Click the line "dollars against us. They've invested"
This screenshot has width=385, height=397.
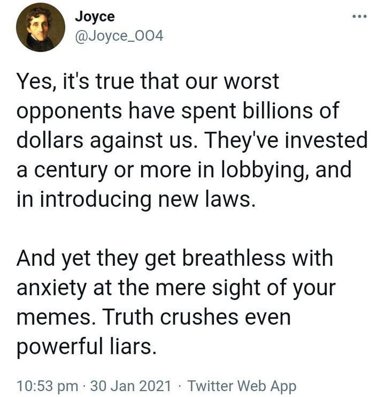192,140
